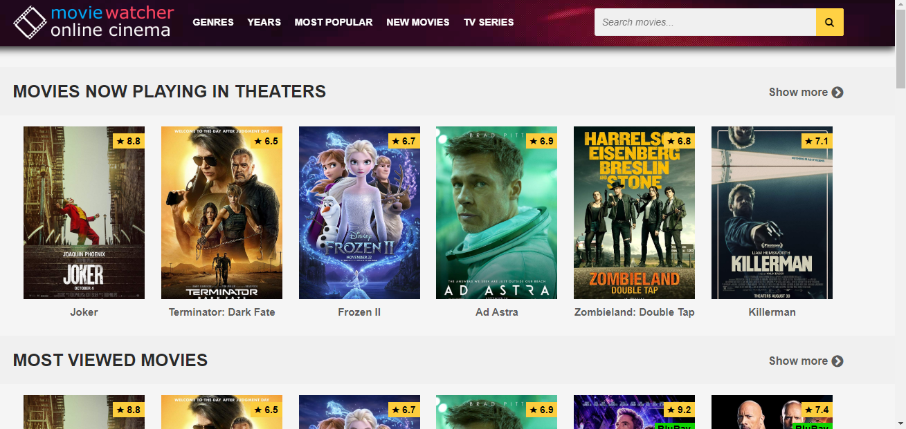This screenshot has width=906, height=429.
Task: Click the scrollbar down arrow
Action: tap(901, 423)
